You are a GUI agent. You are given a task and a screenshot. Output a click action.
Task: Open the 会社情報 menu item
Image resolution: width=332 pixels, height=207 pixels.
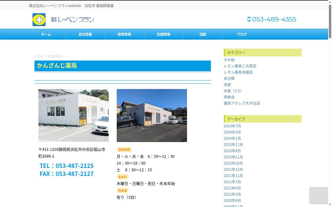tap(85, 34)
